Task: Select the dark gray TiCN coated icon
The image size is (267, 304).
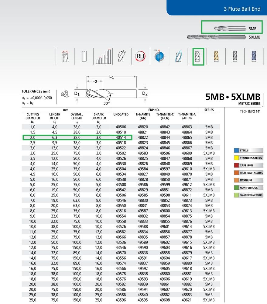Action: click(x=235, y=56)
